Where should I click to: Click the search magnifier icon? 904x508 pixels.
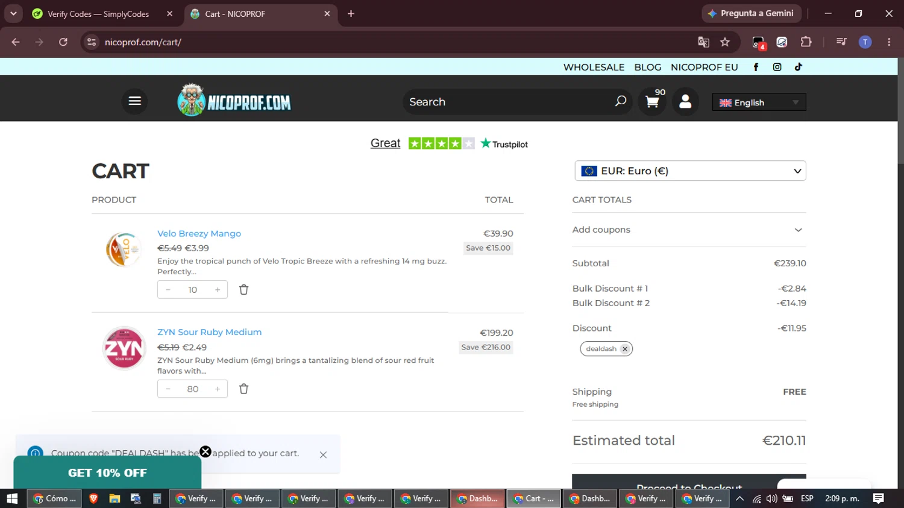pyautogui.click(x=620, y=101)
